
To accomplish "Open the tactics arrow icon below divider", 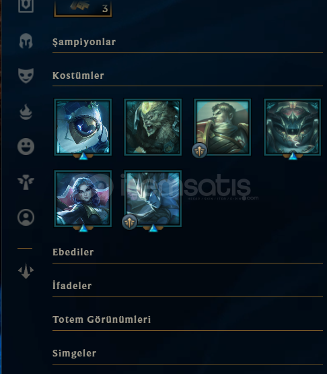I will pyautogui.click(x=26, y=271).
